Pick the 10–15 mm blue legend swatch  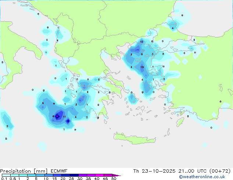pyautogui.click(x=49, y=175)
